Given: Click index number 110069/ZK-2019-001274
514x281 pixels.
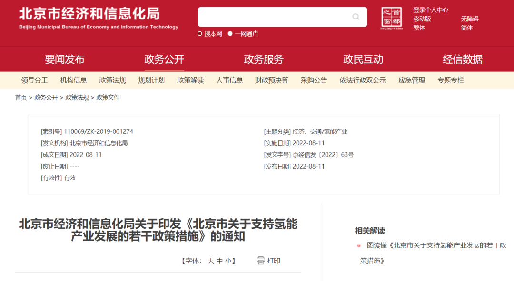Looking at the screenshot, I should [99, 131].
